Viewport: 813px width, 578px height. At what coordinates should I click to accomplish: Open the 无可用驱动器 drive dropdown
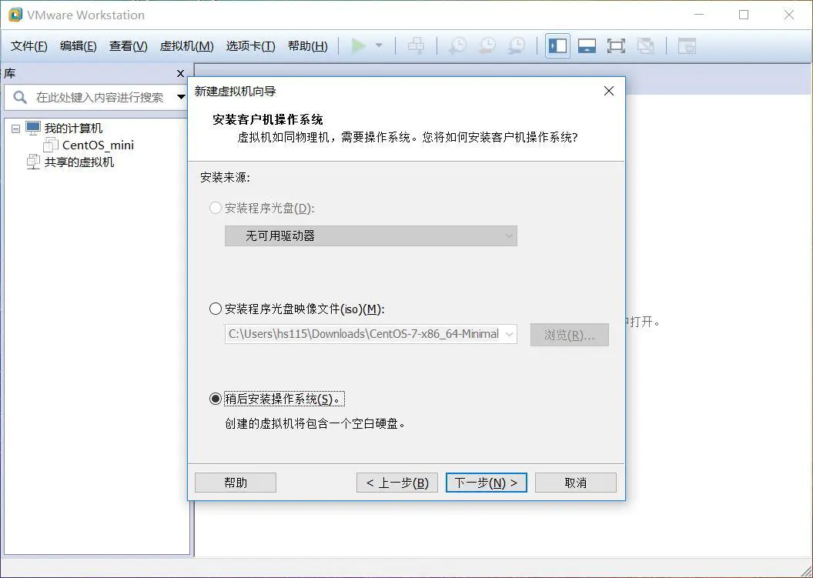click(x=371, y=236)
